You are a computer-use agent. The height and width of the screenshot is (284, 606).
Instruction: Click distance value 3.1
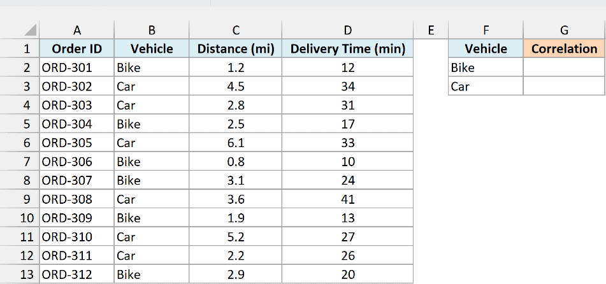click(x=235, y=180)
